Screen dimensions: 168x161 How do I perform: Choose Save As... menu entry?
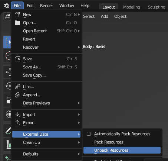click(46, 67)
